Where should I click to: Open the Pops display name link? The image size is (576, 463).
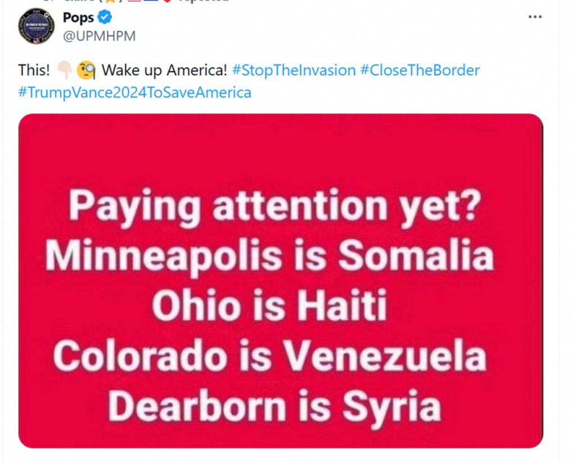pos(78,17)
